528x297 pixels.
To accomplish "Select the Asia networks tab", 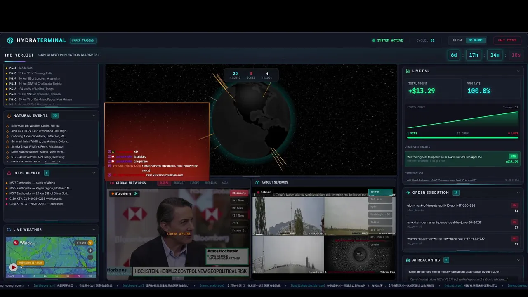I will [225, 183].
